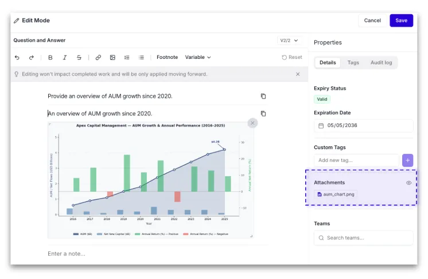Open the Audit log tab

click(x=381, y=62)
